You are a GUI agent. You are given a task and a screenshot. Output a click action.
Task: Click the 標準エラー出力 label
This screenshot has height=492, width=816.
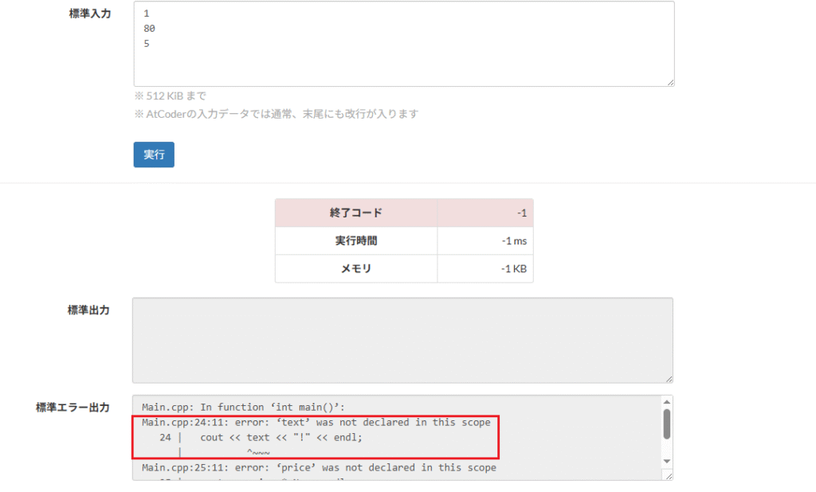(73, 407)
